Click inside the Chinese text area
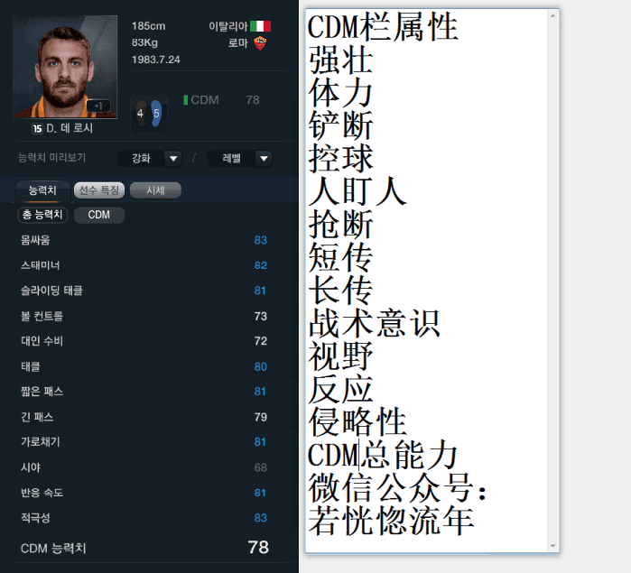Screen dimensions: 631x573 [427, 281]
